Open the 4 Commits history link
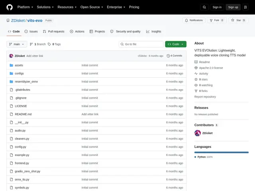 pyautogui.click(x=175, y=56)
